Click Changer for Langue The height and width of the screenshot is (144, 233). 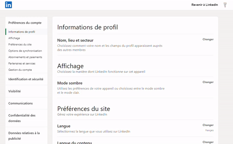[208, 125]
